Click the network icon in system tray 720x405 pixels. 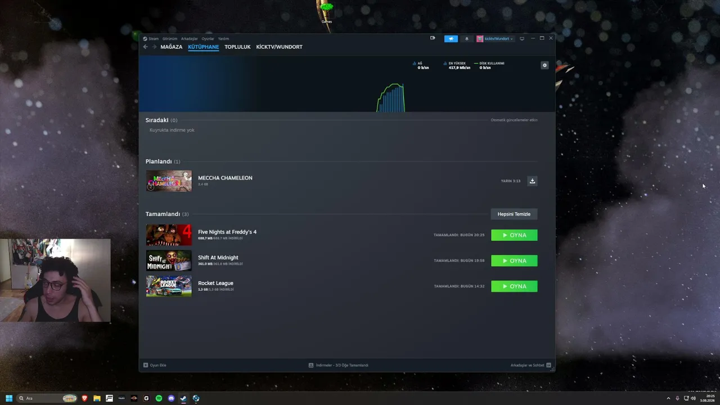point(686,398)
